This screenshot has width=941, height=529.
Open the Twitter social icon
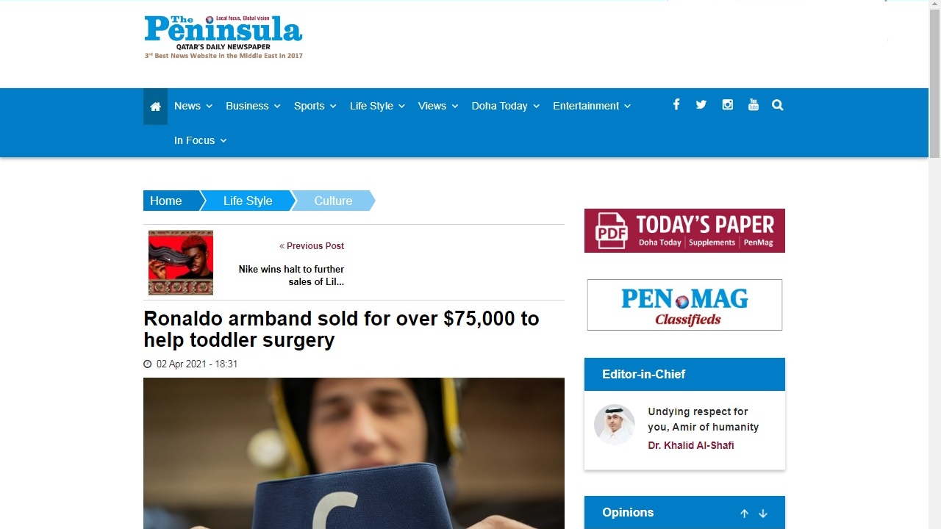click(701, 105)
